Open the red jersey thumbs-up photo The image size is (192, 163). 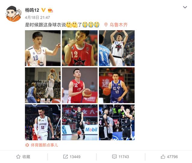(x=80, y=48)
